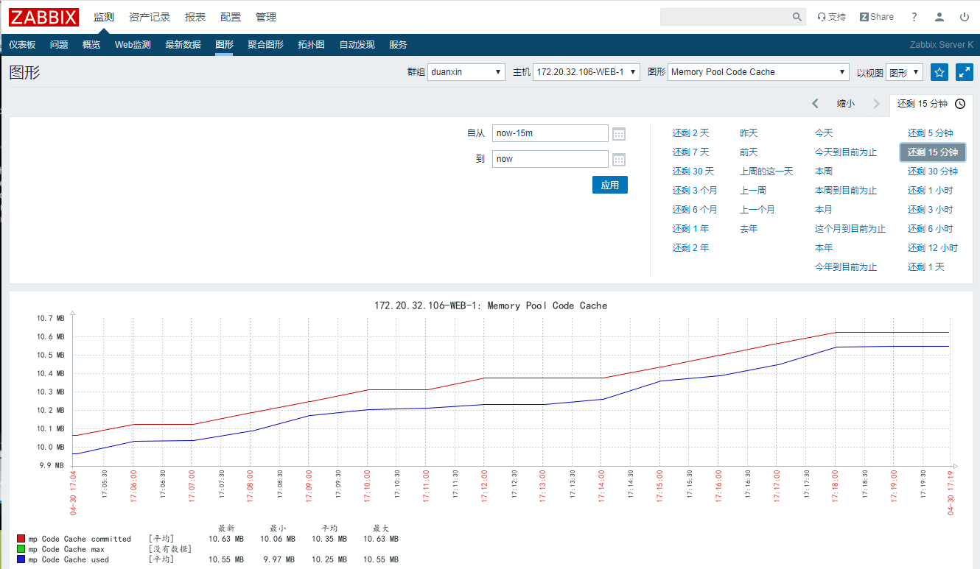This screenshot has height=569, width=980.
Task: Open the 群组 duanxin dropdown
Action: pyautogui.click(x=466, y=72)
